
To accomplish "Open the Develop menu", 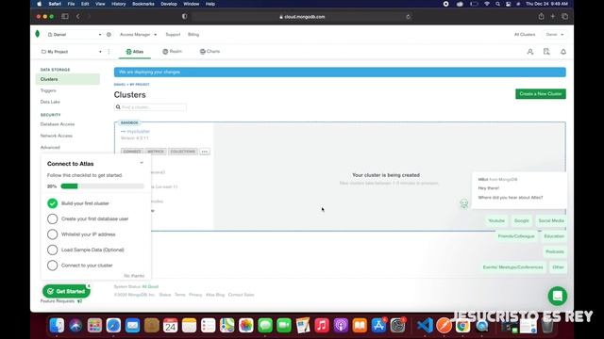I will point(169,4).
